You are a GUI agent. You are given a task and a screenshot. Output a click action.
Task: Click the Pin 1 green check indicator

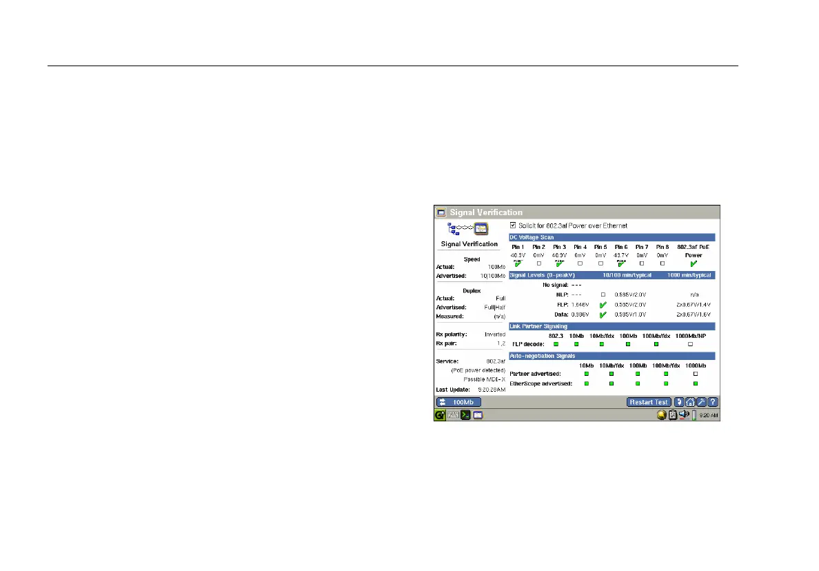click(518, 263)
